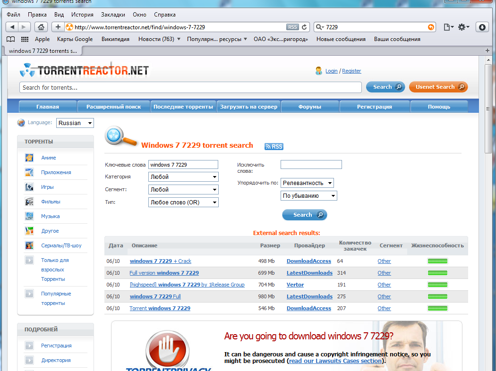
Task: Show the Top Sites grid icon
Action: (x=25, y=39)
